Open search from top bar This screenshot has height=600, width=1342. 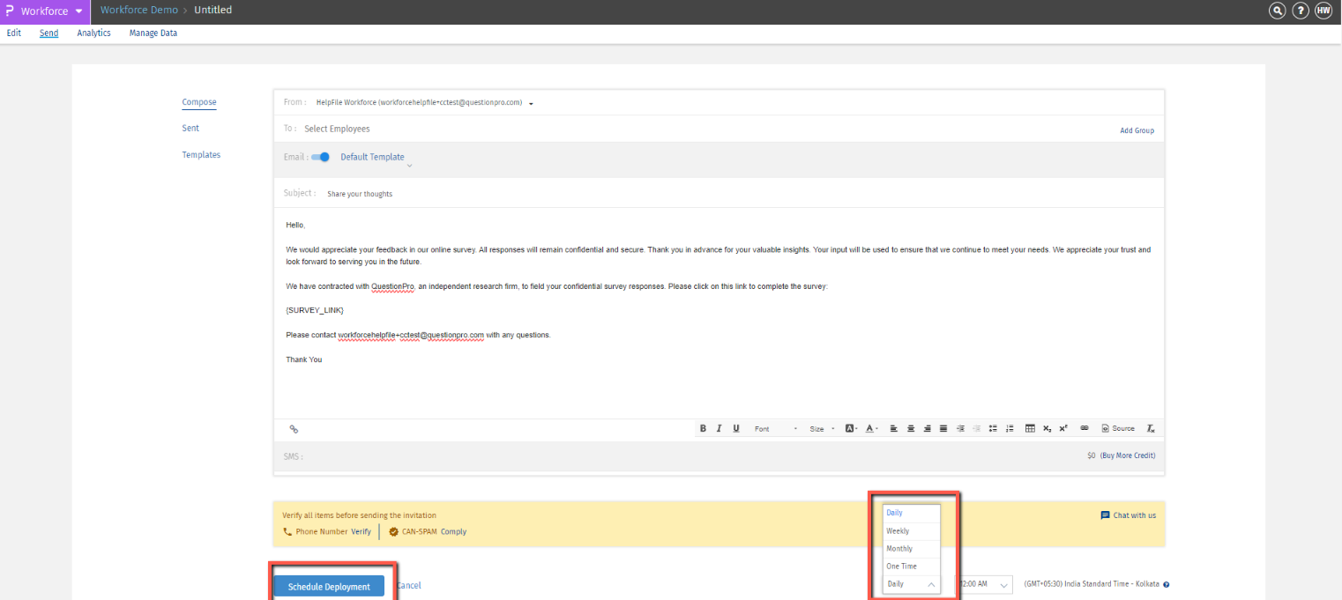point(1277,11)
